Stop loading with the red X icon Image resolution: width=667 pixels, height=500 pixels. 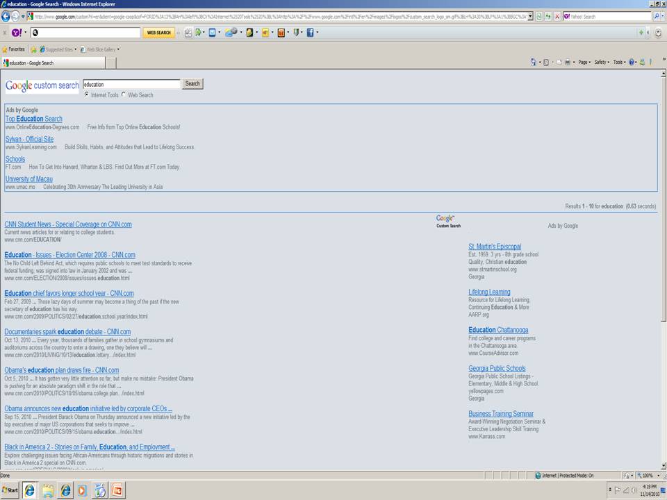click(x=557, y=17)
